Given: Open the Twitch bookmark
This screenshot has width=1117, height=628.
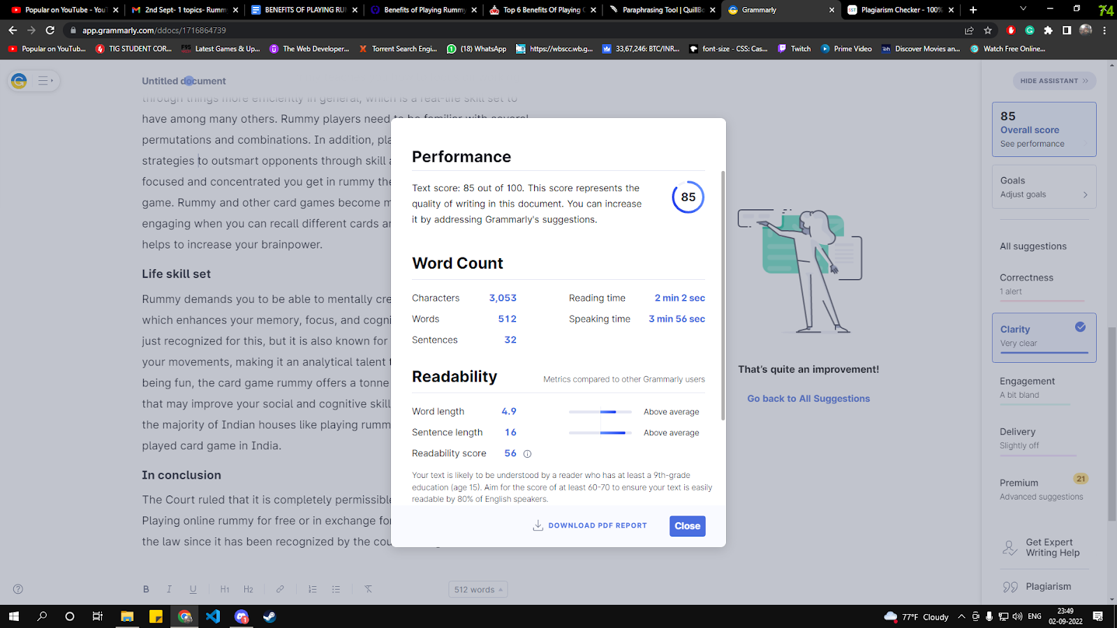Looking at the screenshot, I should 794,49.
